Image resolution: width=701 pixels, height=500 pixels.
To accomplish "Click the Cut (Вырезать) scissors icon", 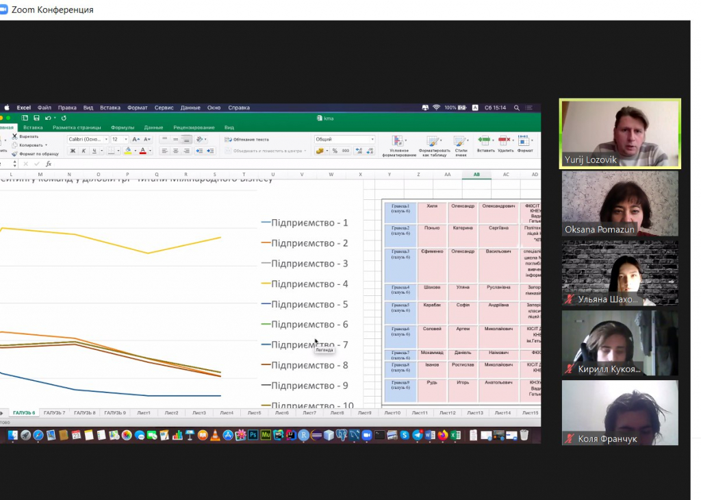I will tap(14, 136).
